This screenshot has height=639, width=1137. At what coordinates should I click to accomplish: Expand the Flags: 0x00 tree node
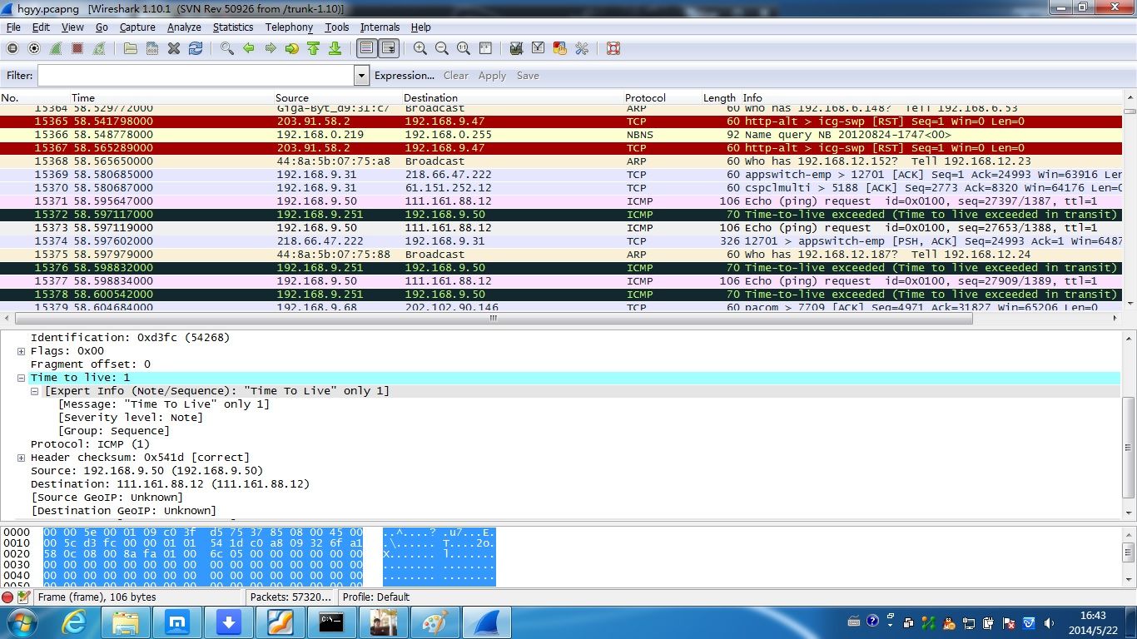click(22, 351)
